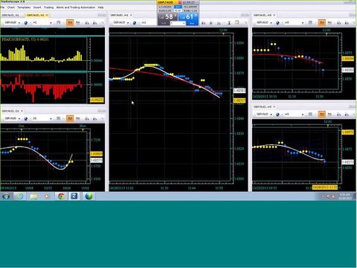Click the zoom in icon in H1 toolbar
Viewport: 357px width, 268px height.
point(87,22)
